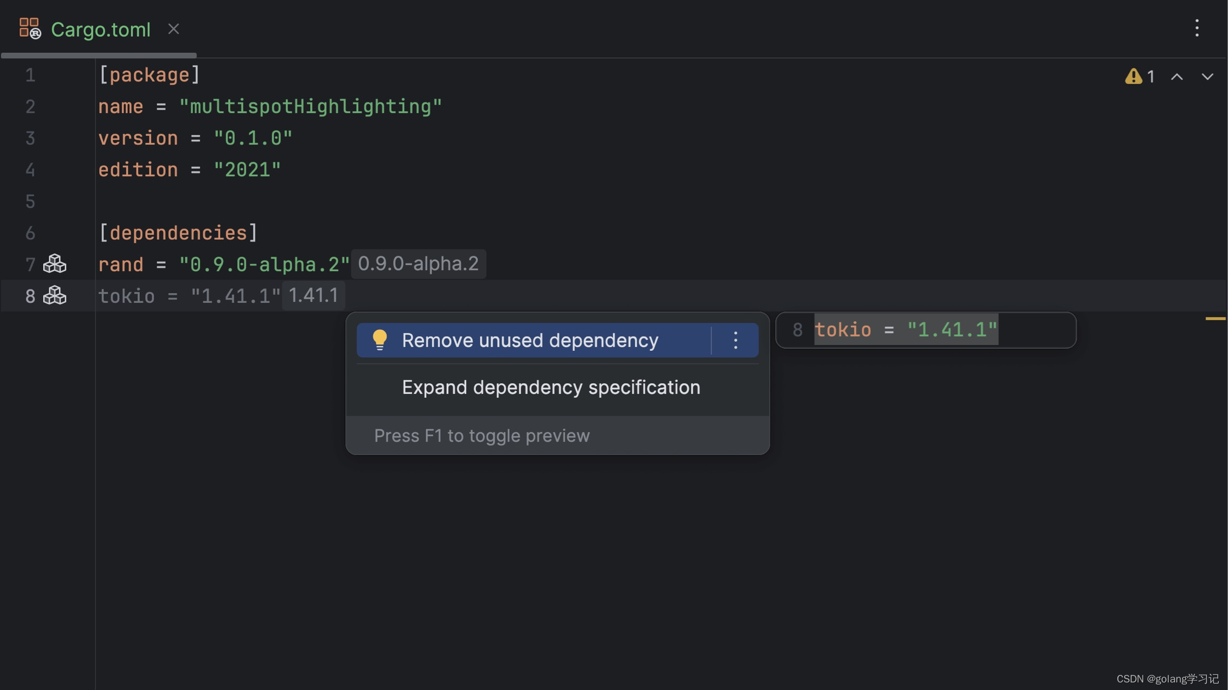Screen dimensions: 1228x690
Task: Click the Cargo logo icon on the file tab
Action: coord(30,29)
